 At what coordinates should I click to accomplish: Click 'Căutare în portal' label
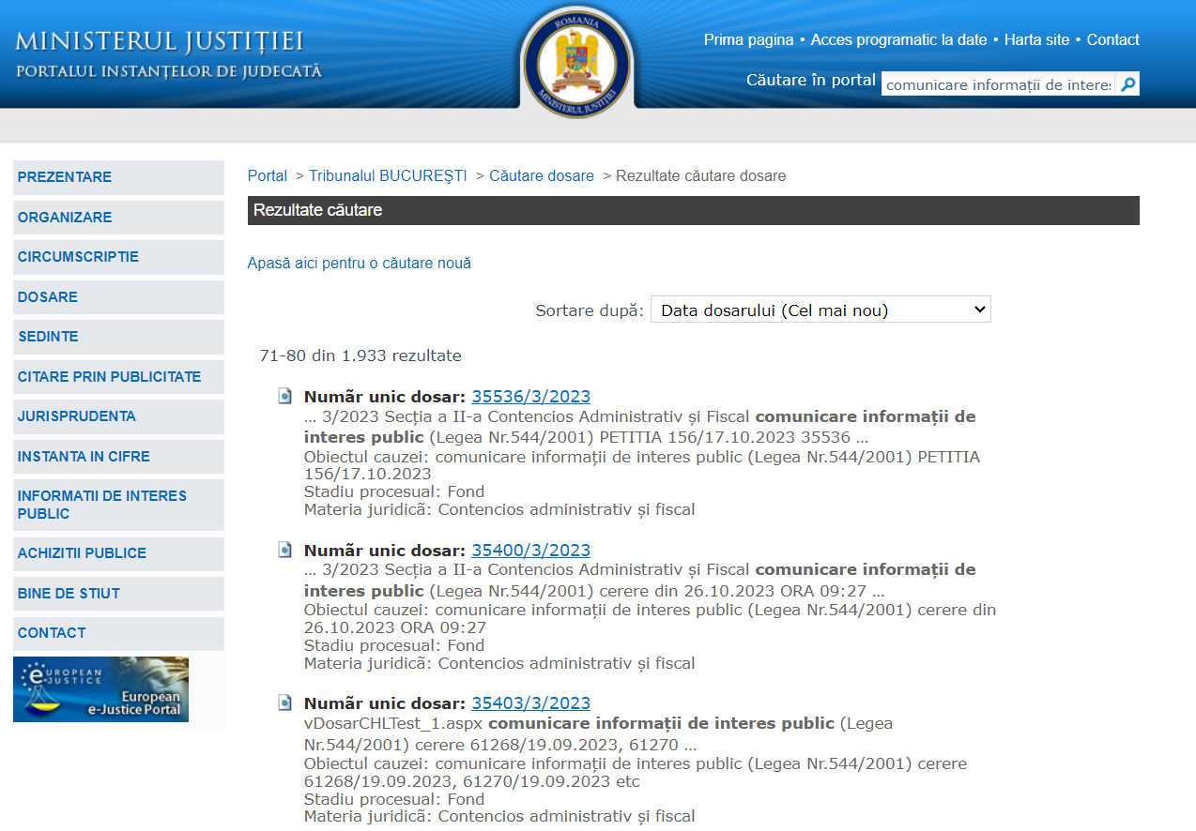coord(811,81)
